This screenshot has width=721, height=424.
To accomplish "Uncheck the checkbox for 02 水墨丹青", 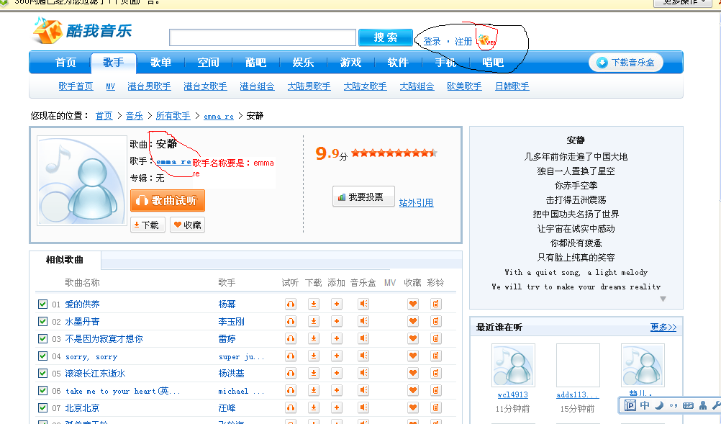I will (x=42, y=322).
